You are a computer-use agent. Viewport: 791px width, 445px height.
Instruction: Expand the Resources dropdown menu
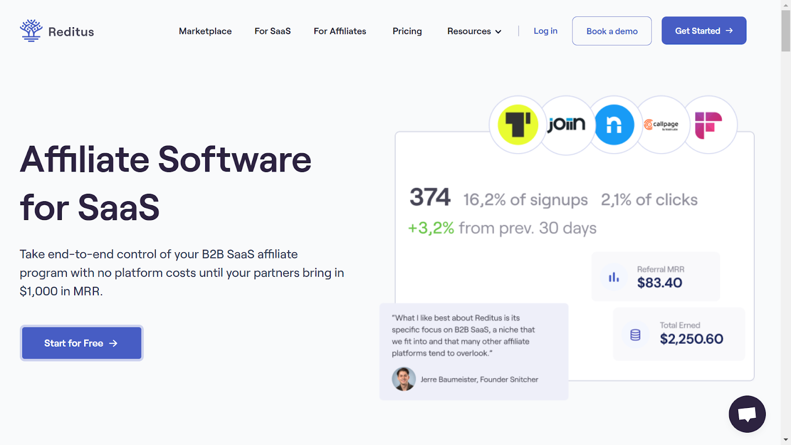474,31
